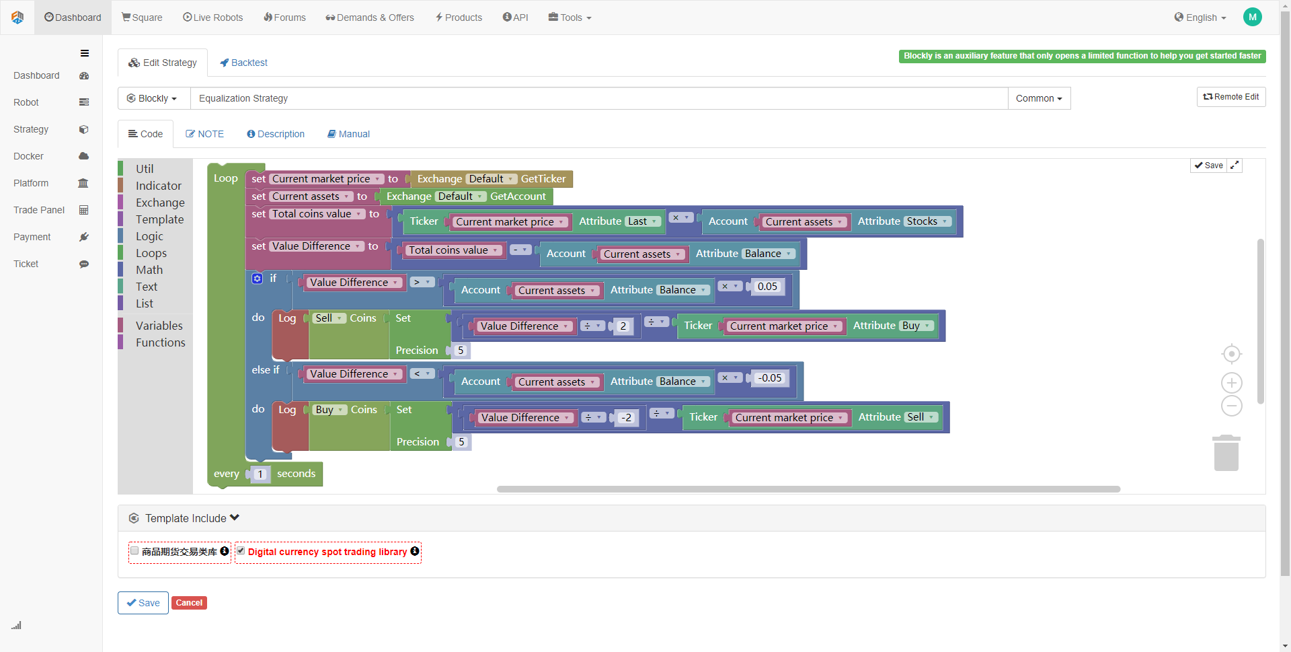Image resolution: width=1291 pixels, height=652 pixels.
Task: Open the Tools dropdown menu
Action: pyautogui.click(x=570, y=17)
